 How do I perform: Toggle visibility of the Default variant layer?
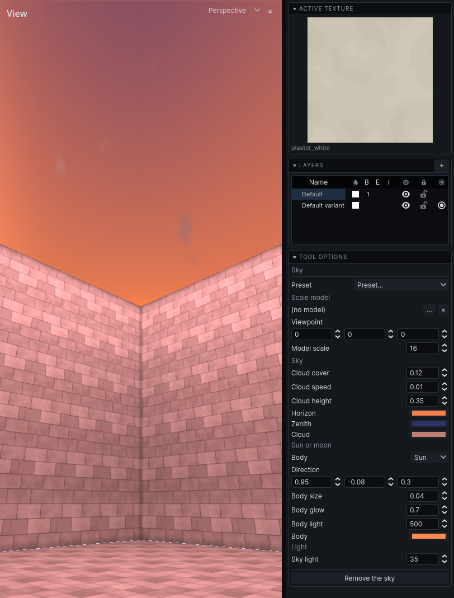[x=406, y=205]
